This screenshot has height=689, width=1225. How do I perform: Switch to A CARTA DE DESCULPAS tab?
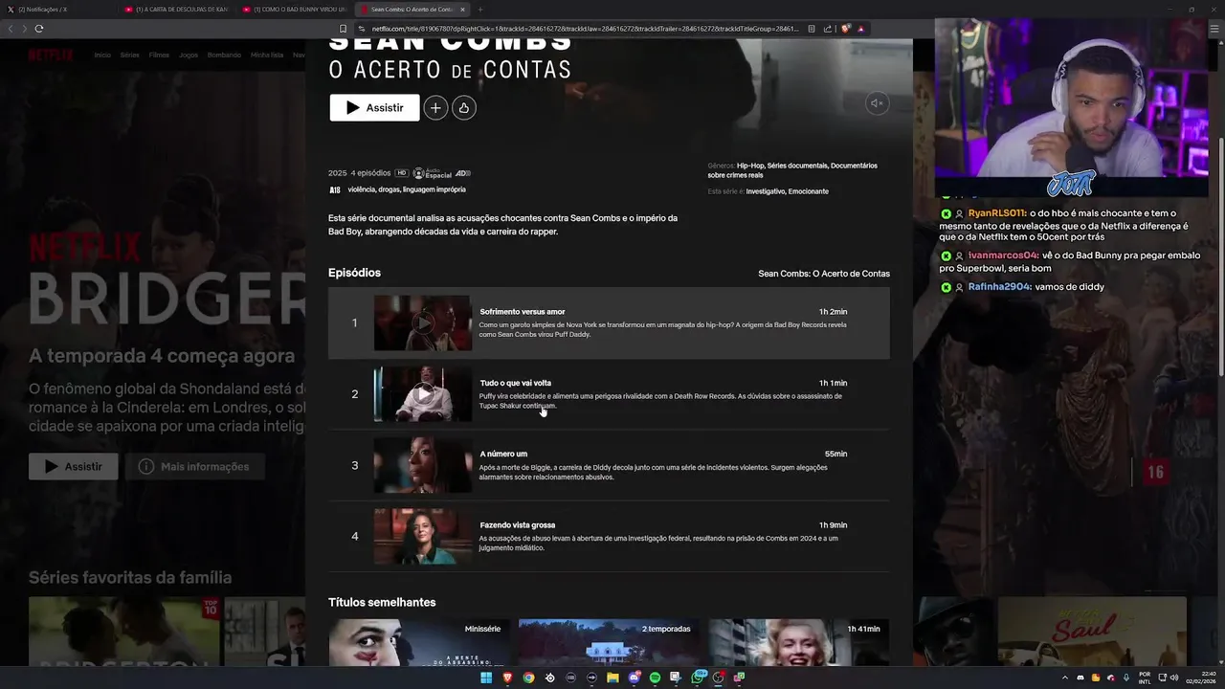[175, 9]
